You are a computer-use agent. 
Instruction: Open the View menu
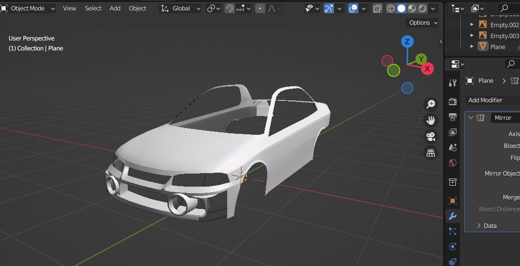pos(69,9)
